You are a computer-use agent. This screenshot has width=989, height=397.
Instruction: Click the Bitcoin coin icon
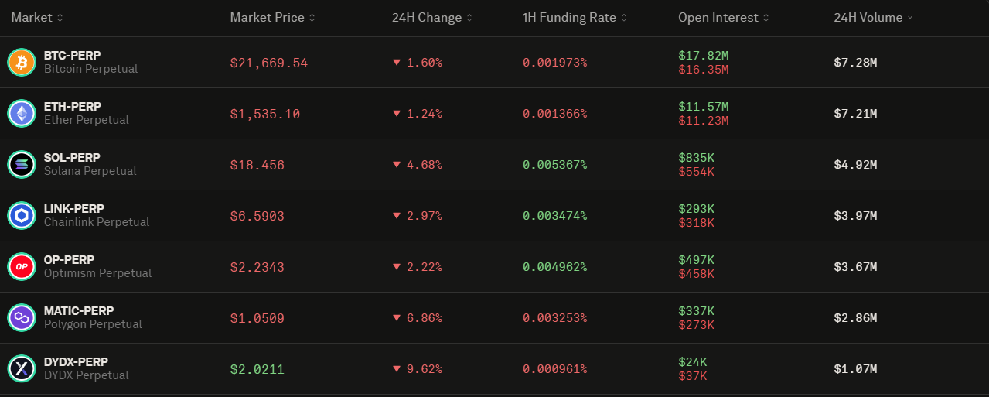point(22,62)
